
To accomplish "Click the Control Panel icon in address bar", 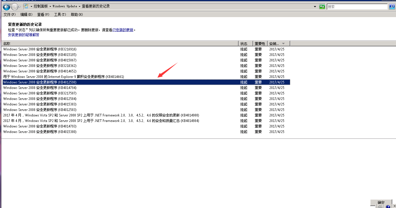I will (x=26, y=6).
